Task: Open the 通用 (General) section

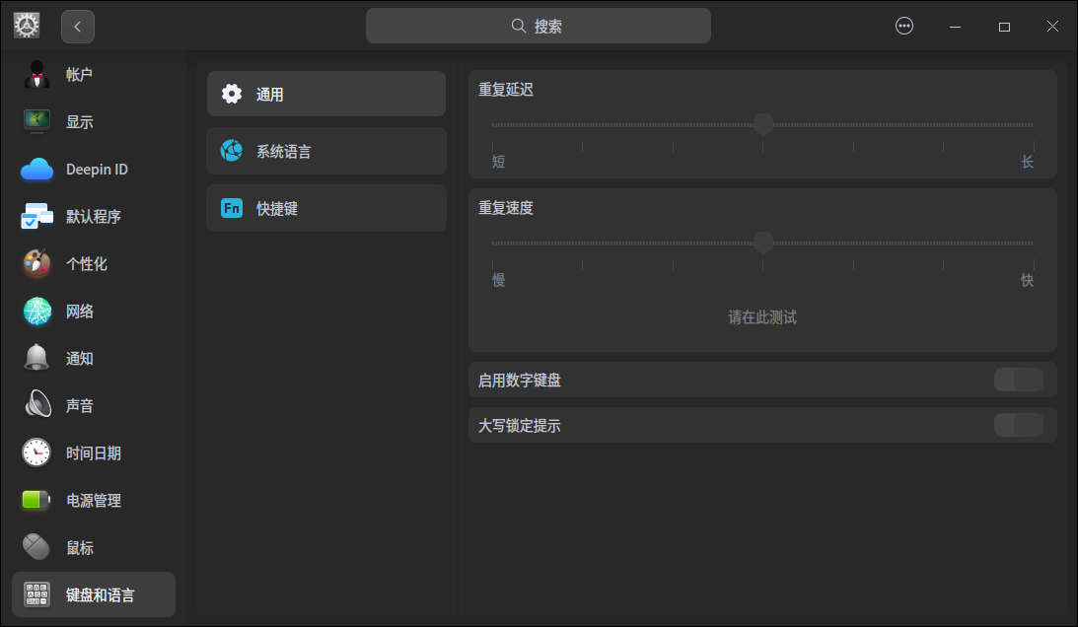Action: (x=325, y=93)
